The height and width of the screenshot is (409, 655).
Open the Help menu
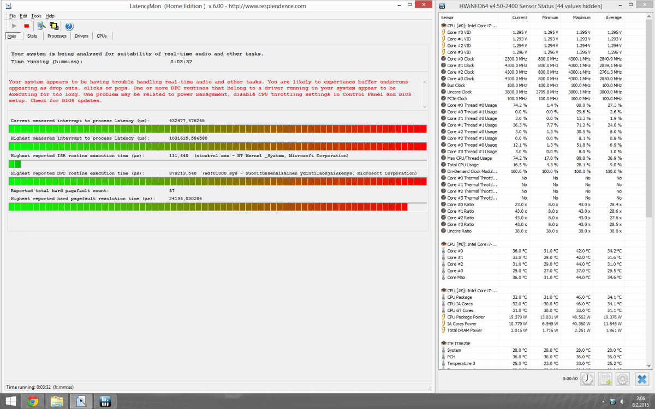click(50, 16)
